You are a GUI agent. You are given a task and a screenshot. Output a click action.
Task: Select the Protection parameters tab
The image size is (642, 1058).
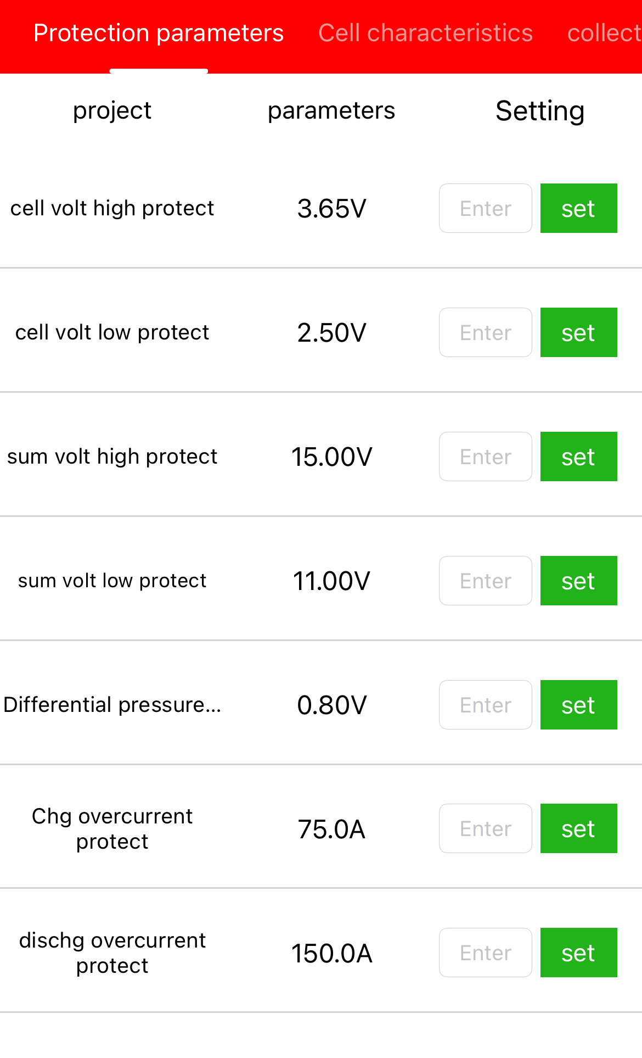click(159, 33)
